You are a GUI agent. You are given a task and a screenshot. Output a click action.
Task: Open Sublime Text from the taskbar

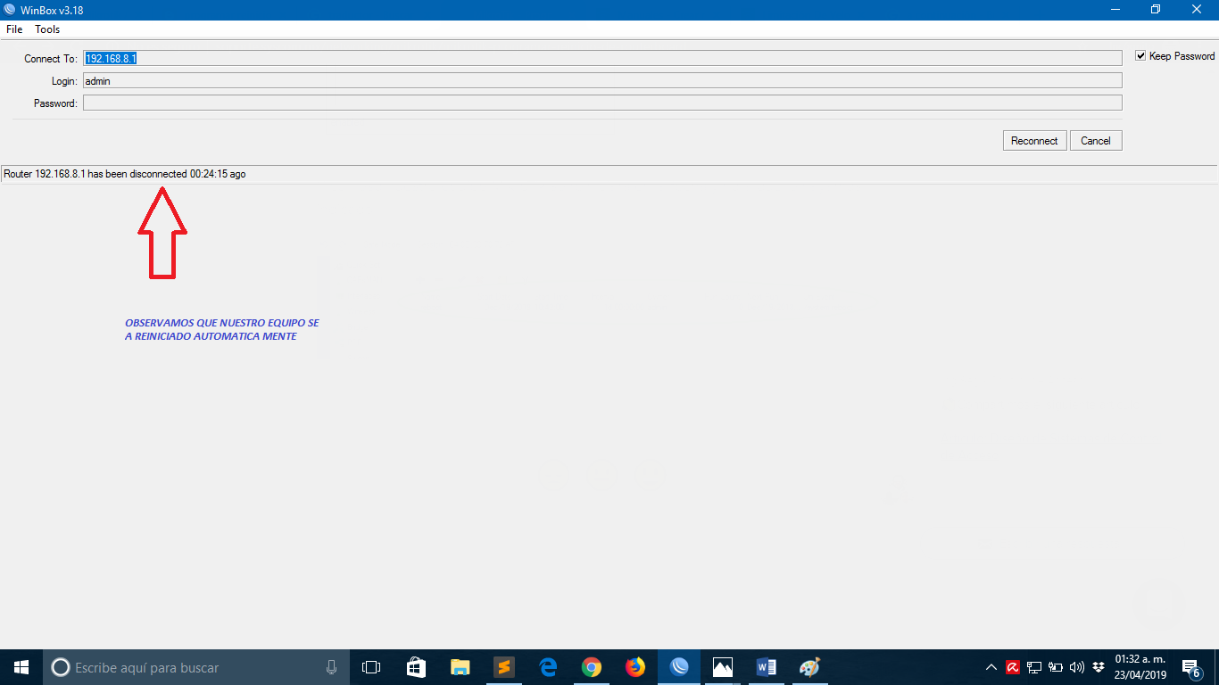pyautogui.click(x=504, y=667)
